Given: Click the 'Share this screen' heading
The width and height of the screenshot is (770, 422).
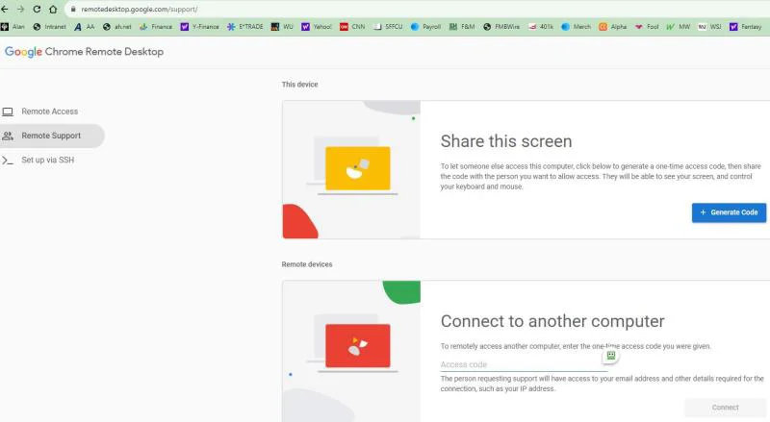Looking at the screenshot, I should tap(506, 141).
